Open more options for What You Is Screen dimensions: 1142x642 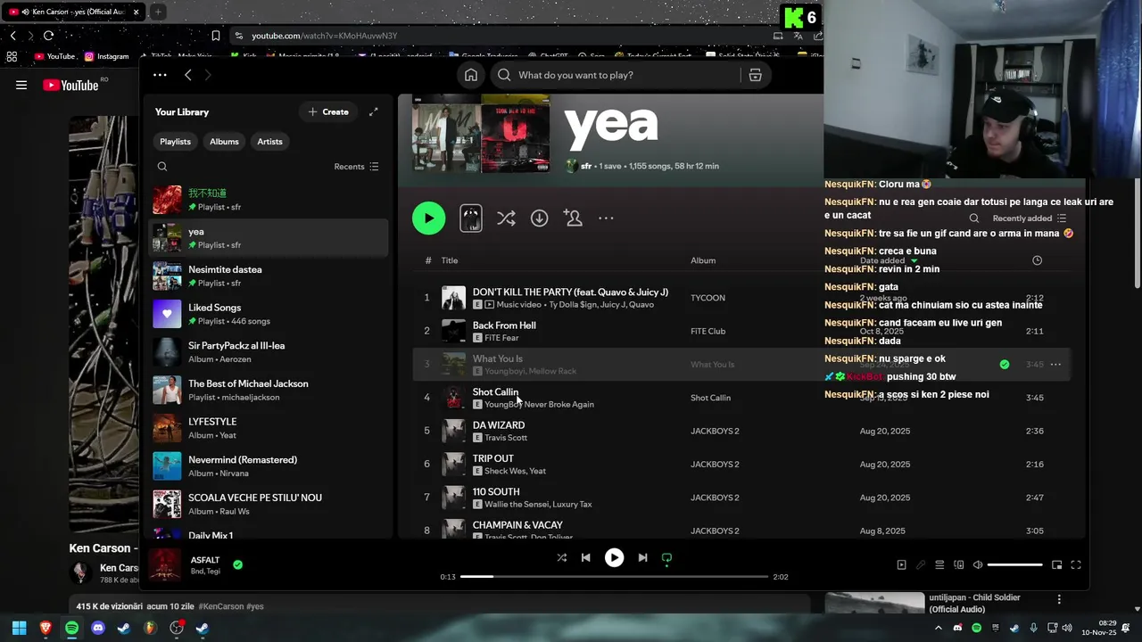[x=1055, y=365]
